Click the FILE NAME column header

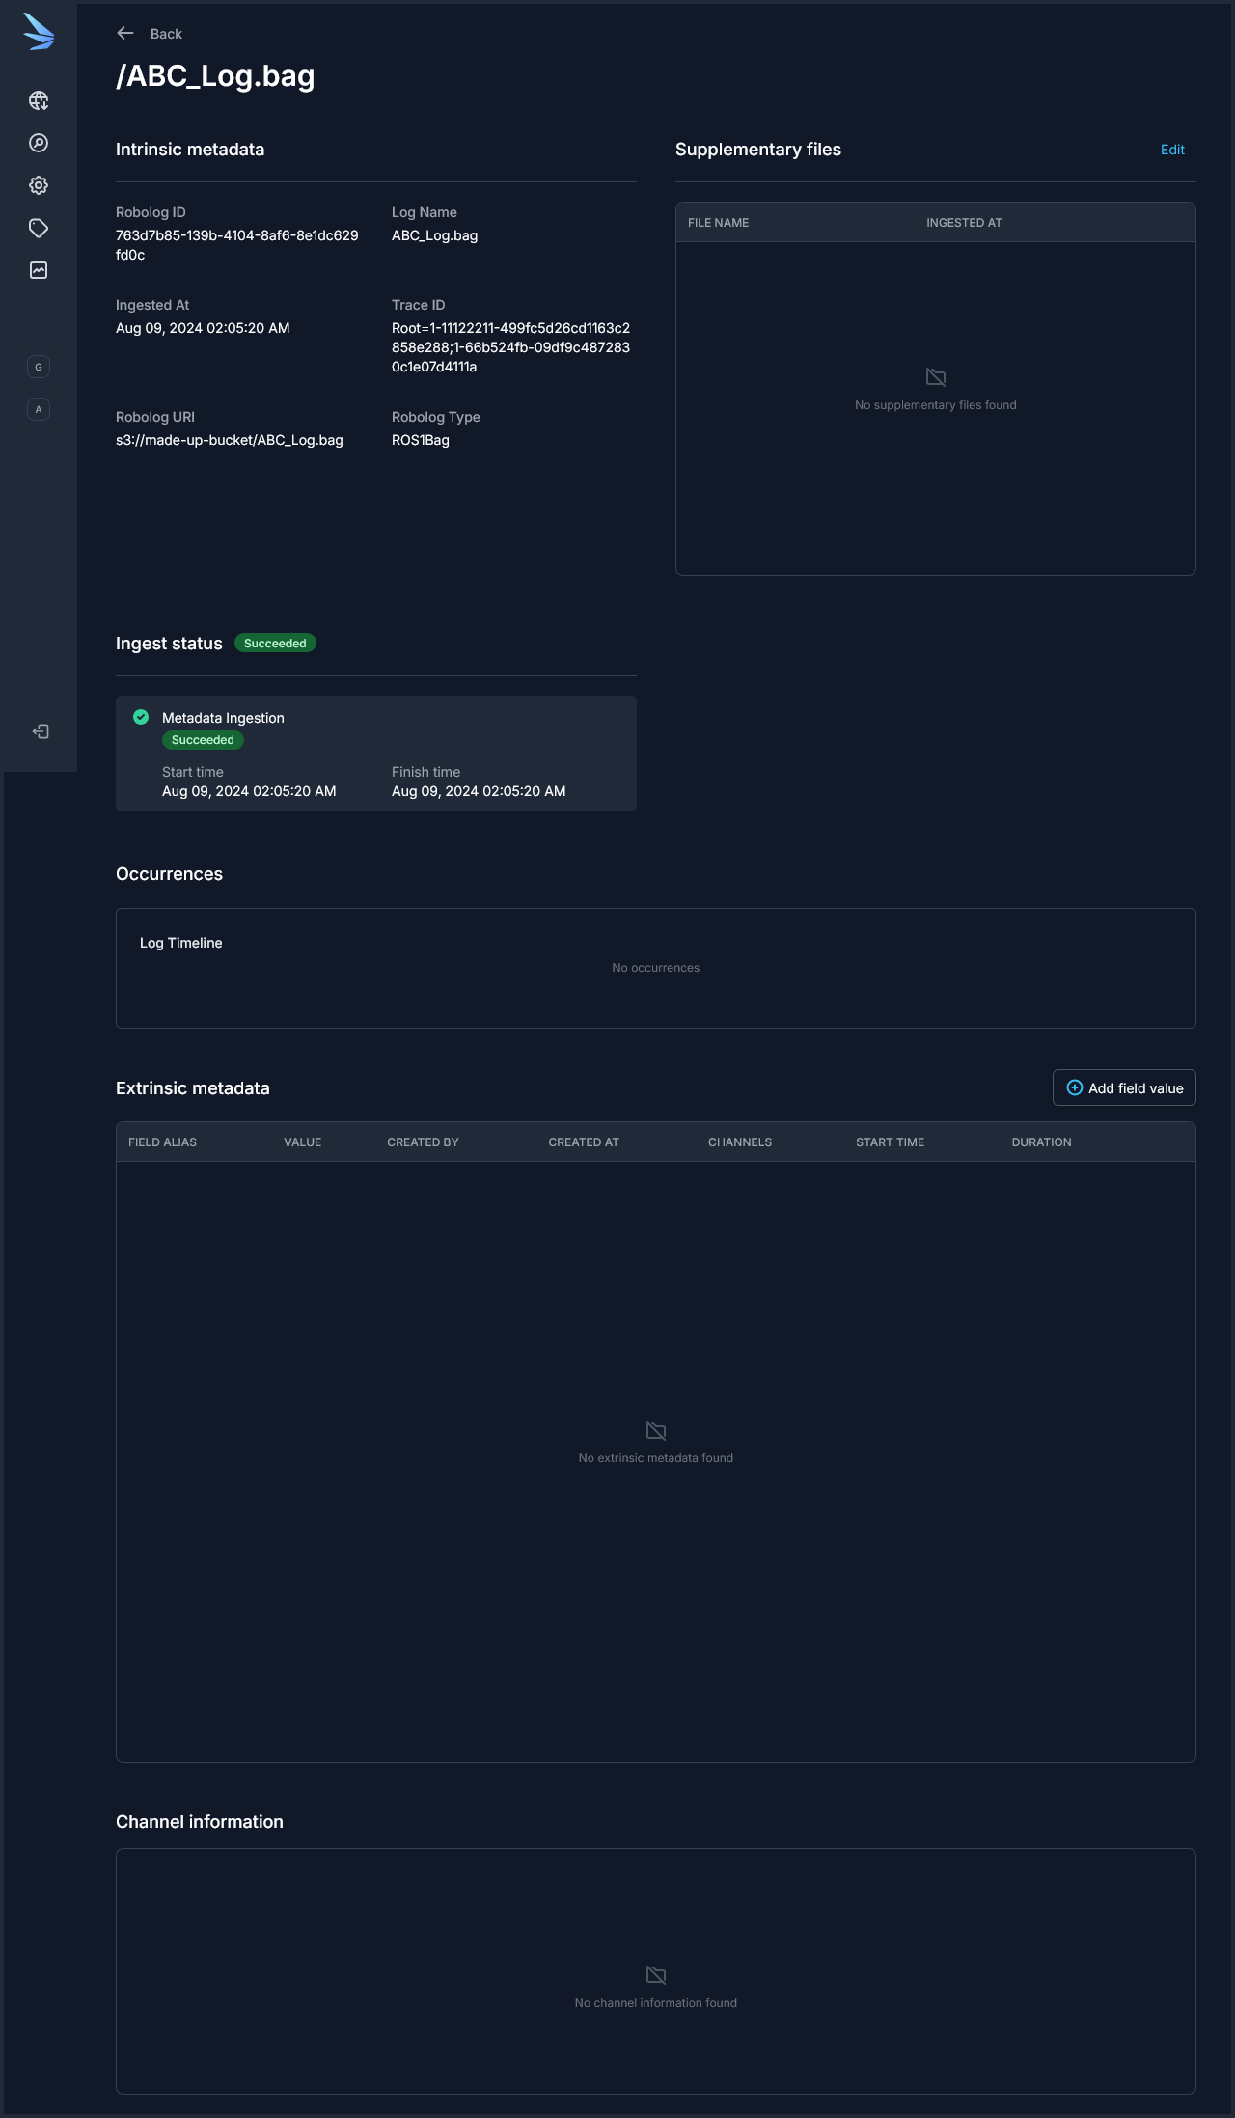(x=718, y=223)
